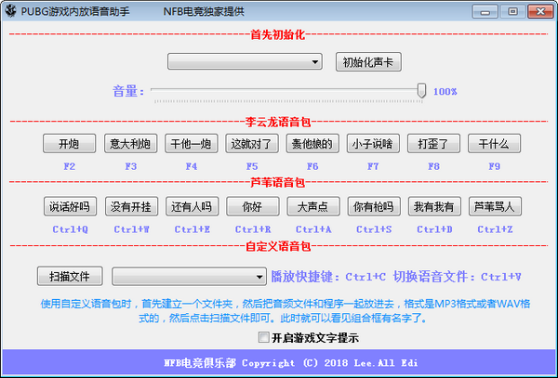Click the volume slider handle

coord(421,90)
